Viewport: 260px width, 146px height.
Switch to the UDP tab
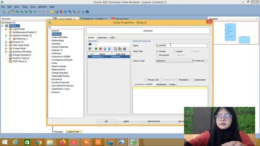[112, 38]
